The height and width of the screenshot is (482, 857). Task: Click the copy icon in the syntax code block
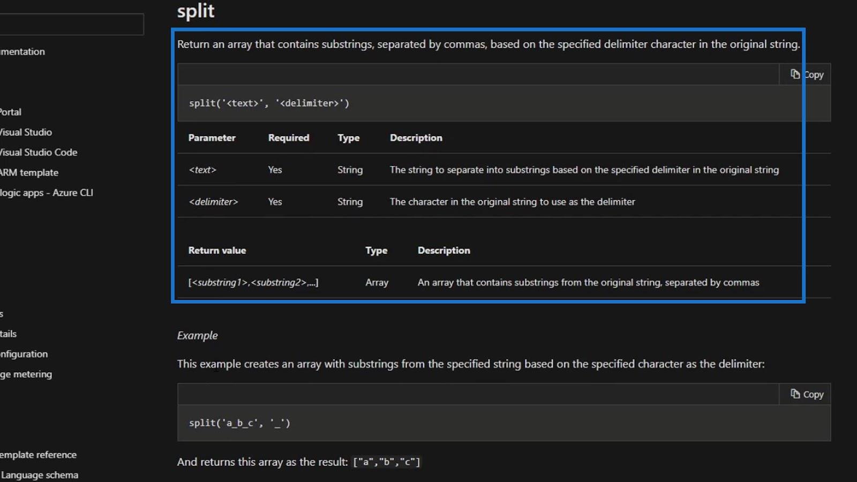pos(795,74)
